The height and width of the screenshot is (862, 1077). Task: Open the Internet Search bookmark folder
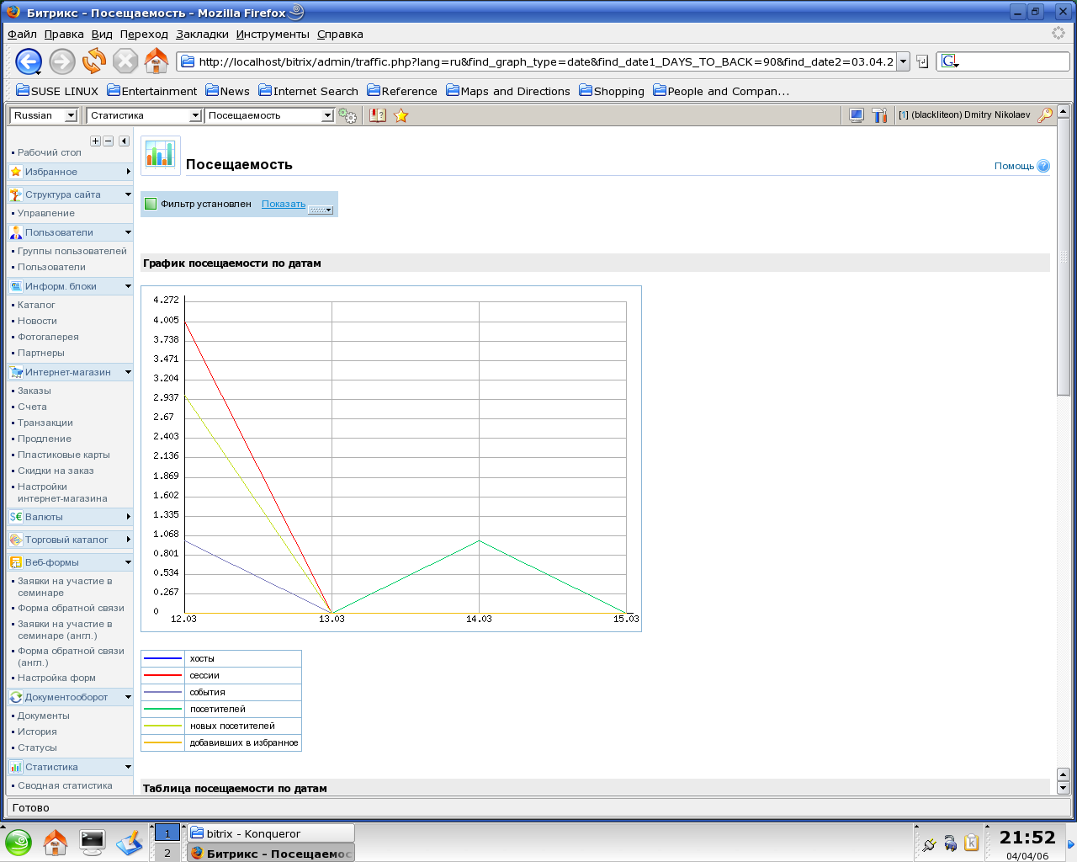[x=308, y=91]
